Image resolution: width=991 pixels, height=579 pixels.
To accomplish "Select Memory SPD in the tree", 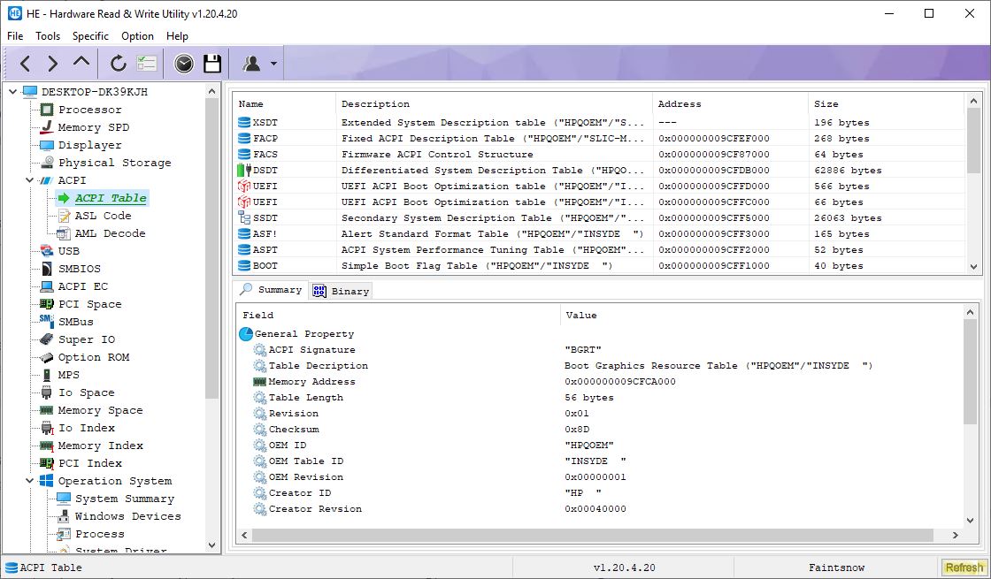I will pos(93,127).
